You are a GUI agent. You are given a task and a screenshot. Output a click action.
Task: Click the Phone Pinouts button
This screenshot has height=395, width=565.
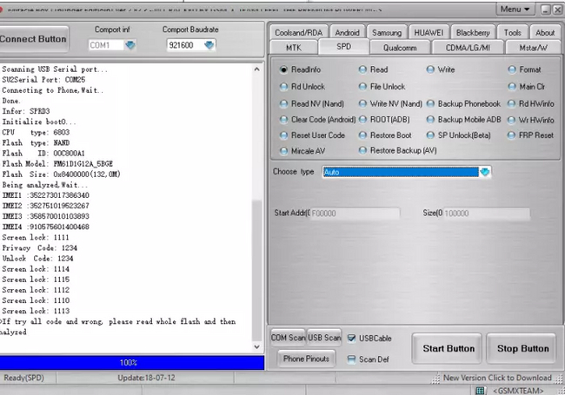(x=306, y=359)
